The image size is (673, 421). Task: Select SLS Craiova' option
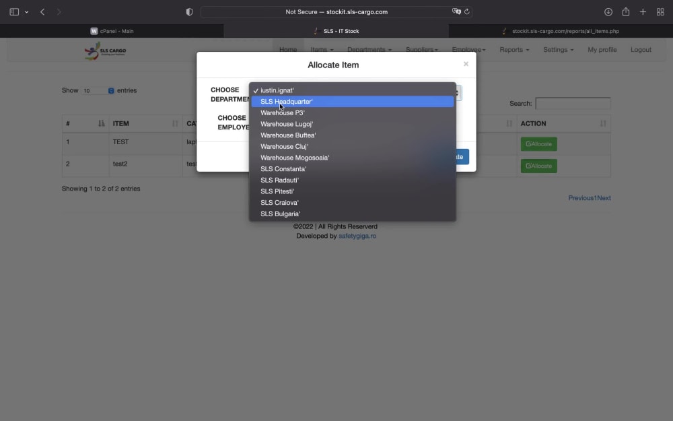pos(353,202)
